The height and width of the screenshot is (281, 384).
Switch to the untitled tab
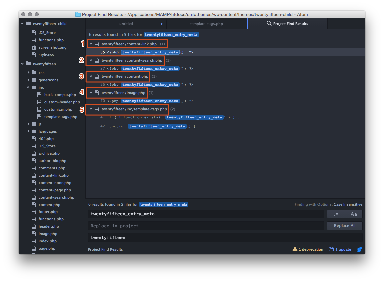tap(126, 24)
